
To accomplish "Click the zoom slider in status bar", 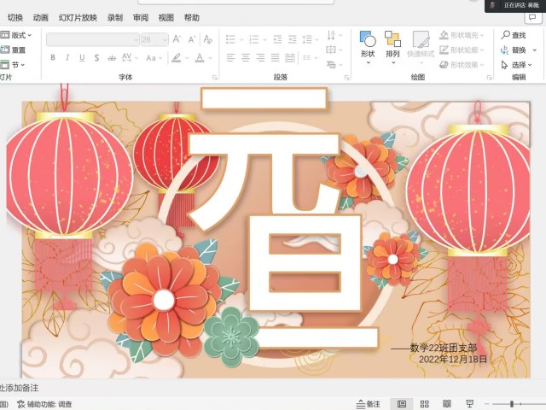I will point(512,404).
